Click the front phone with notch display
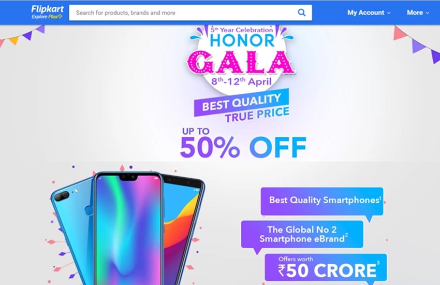This screenshot has width=440, height=285. [128, 229]
